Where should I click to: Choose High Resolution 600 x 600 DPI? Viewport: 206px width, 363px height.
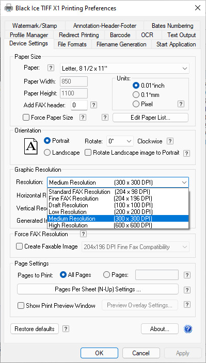[118, 225]
